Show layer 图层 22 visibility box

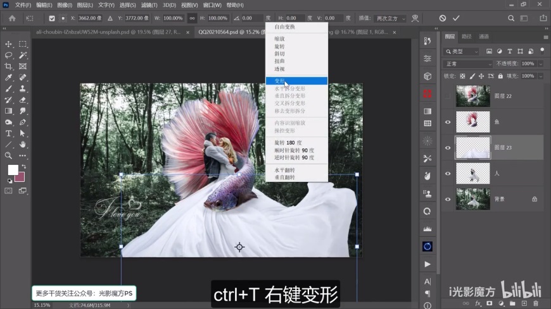[448, 96]
